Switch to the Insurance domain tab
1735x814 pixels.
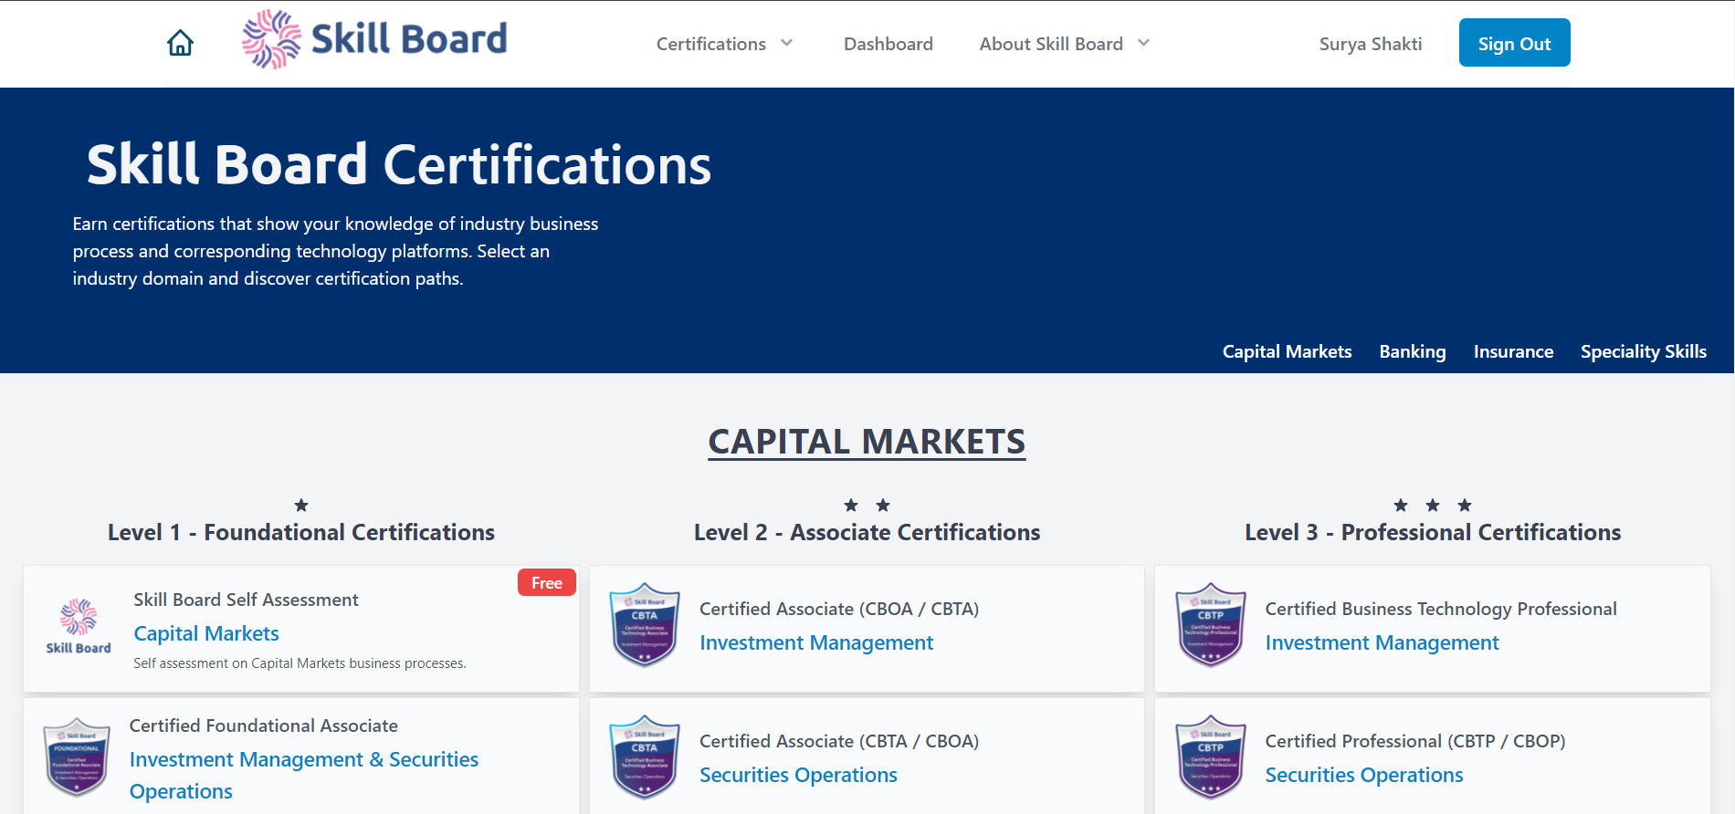pos(1513,351)
